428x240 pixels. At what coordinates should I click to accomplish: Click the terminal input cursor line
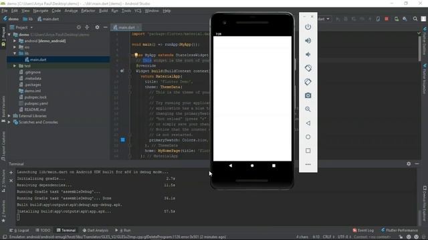coord(18,217)
